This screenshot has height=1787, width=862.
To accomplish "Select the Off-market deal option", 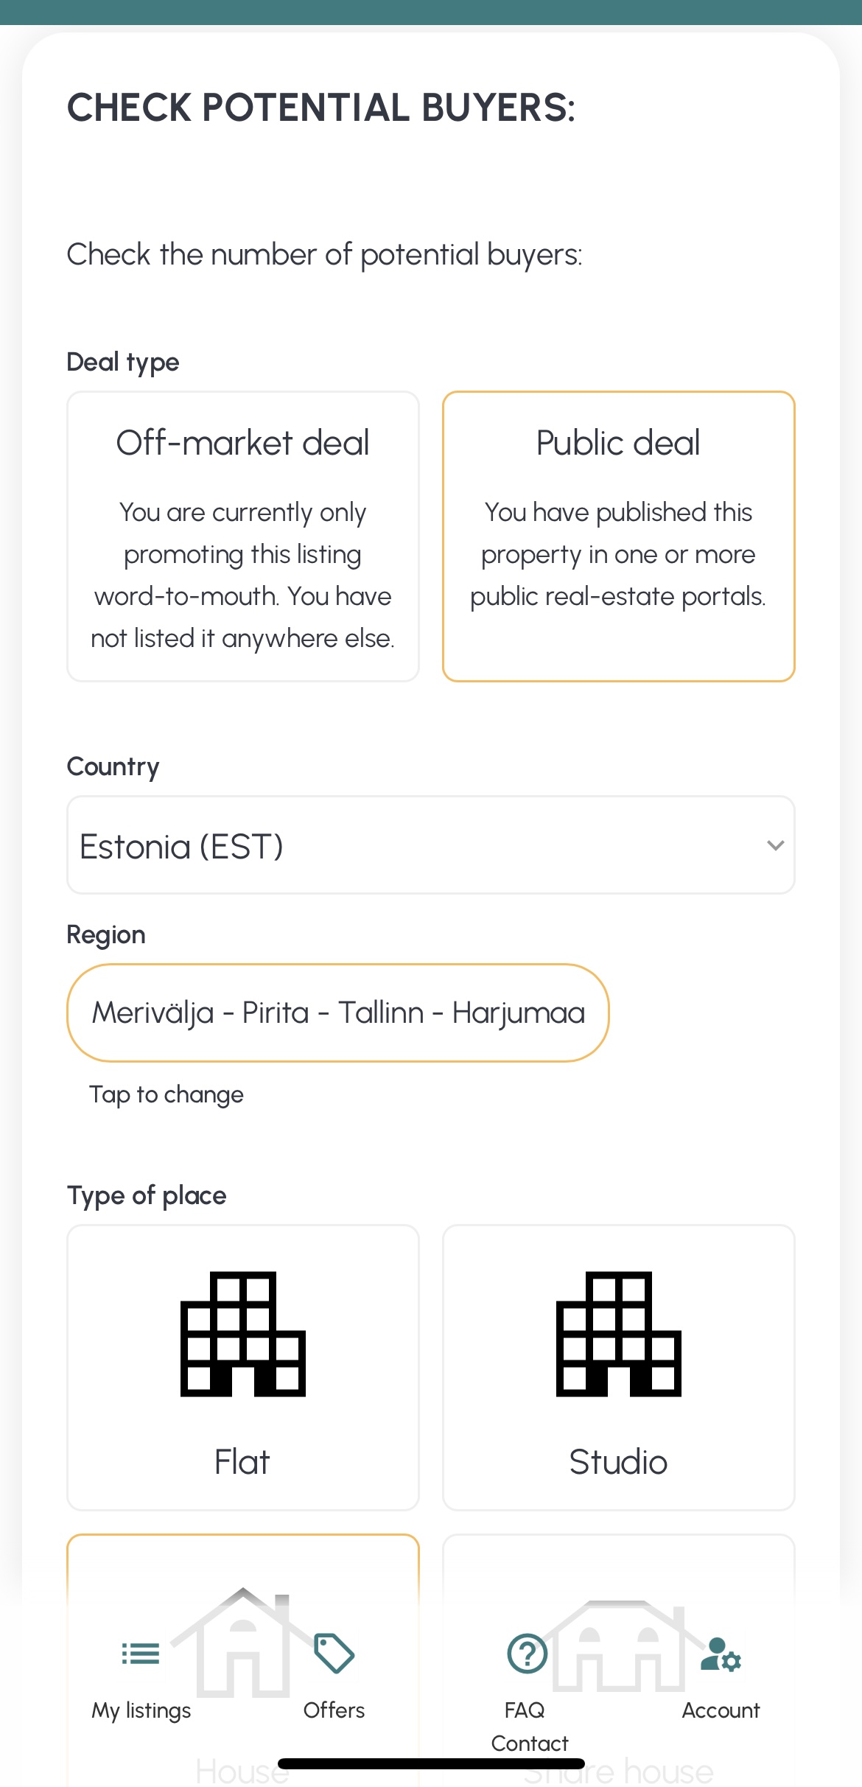I will click(x=243, y=536).
